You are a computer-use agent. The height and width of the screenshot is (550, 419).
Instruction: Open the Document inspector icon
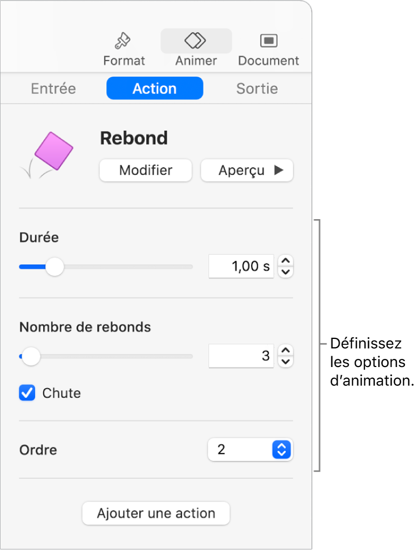(268, 40)
